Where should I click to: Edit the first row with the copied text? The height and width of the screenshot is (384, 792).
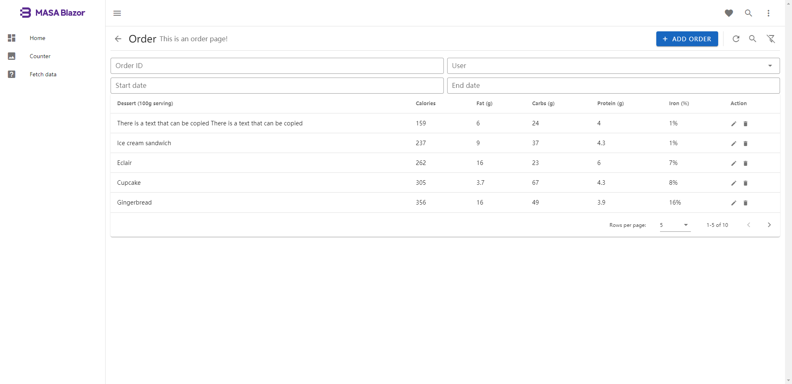point(734,124)
